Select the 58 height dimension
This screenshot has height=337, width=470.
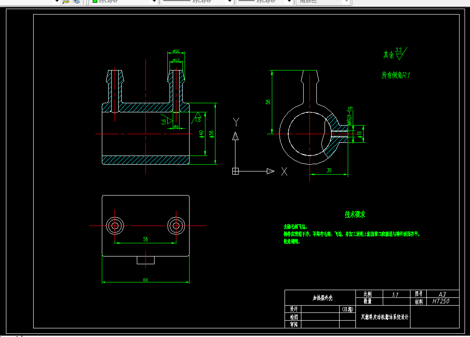coord(268,102)
